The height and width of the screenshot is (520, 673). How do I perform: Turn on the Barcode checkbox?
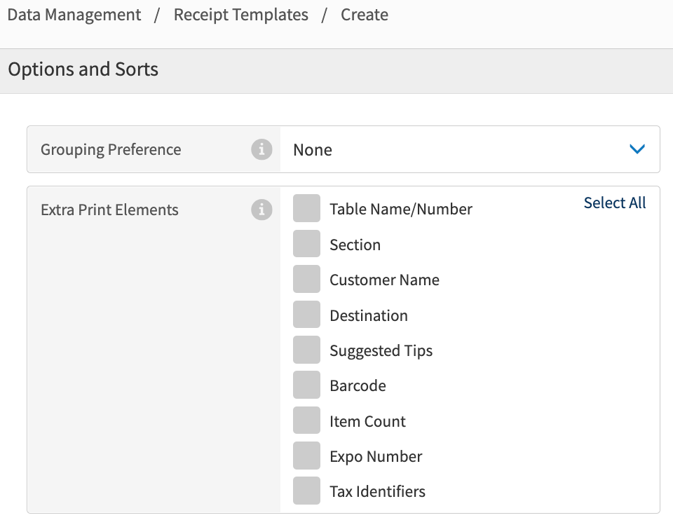[306, 385]
